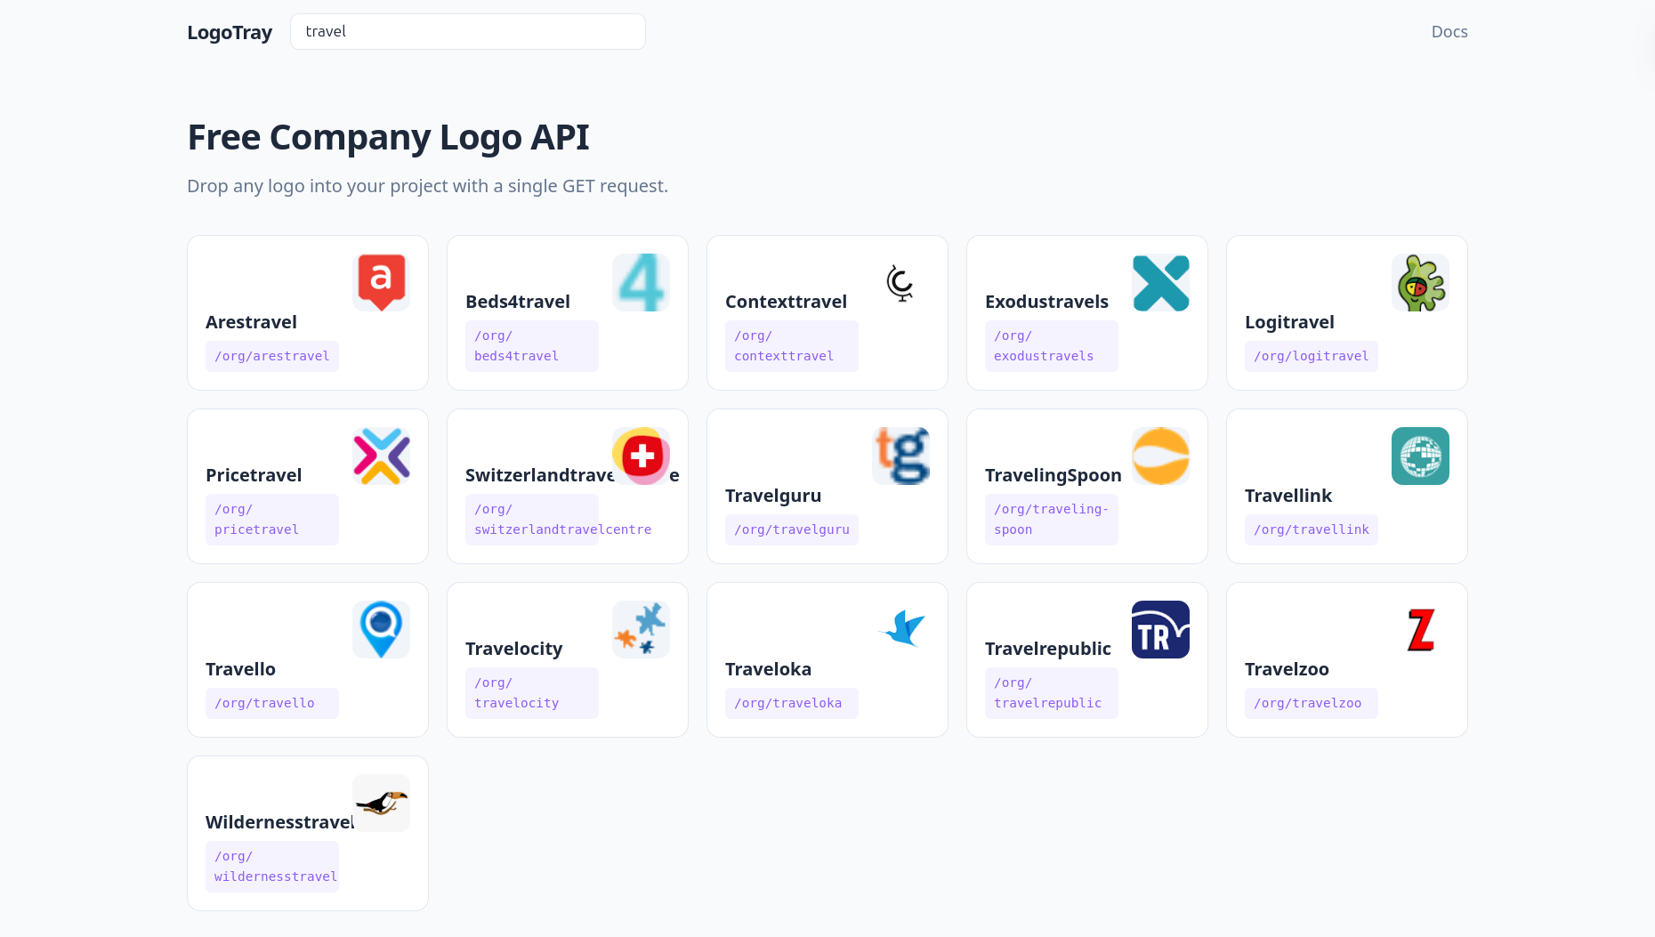Click the Pricetravel colorful X logo
The width and height of the screenshot is (1655, 937).
381,456
